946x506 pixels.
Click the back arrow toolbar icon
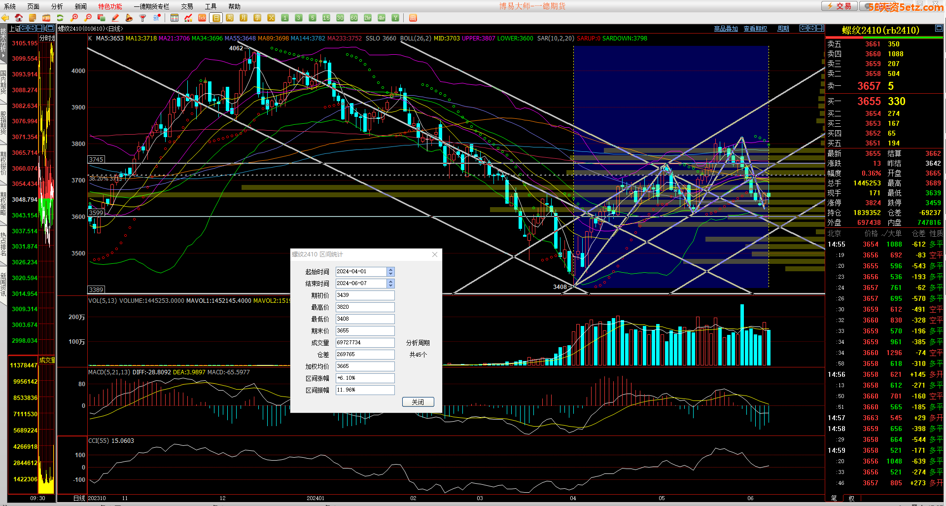pyautogui.click(x=5, y=18)
